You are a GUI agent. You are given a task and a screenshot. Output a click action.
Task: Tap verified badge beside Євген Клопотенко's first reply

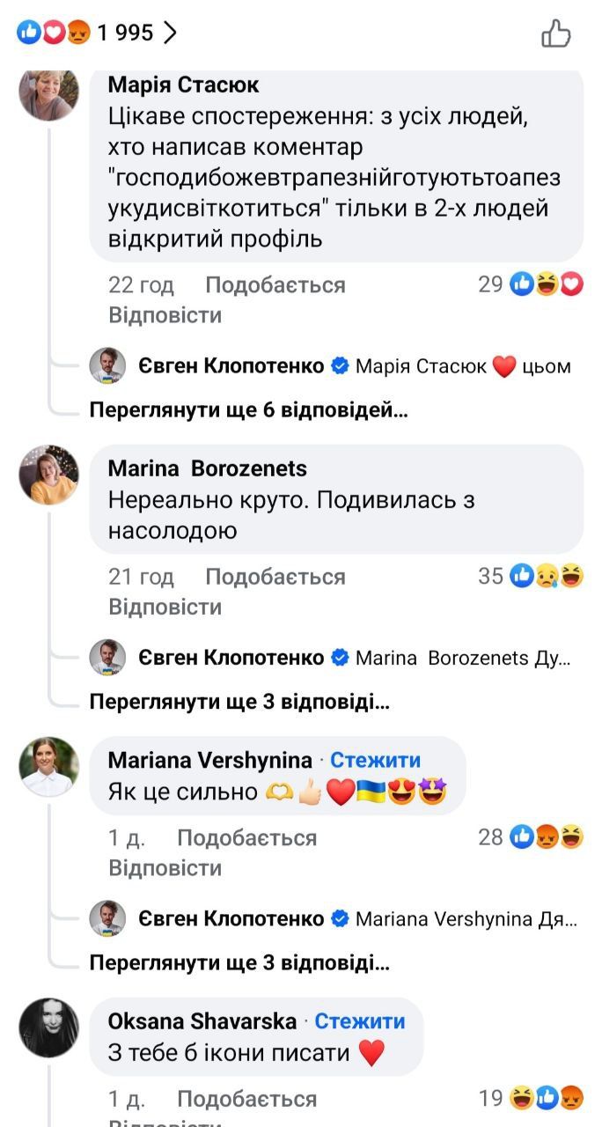[340, 366]
